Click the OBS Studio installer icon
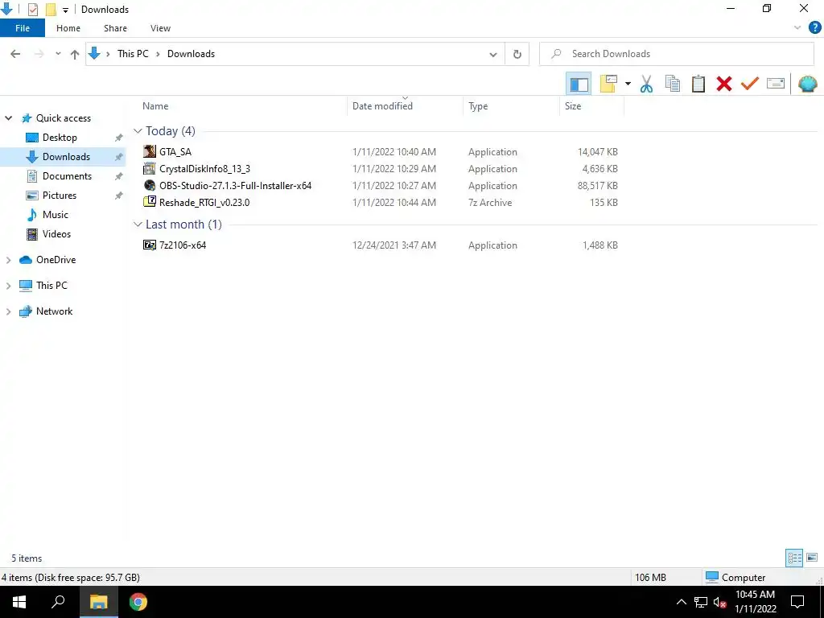824x618 pixels. (x=150, y=186)
